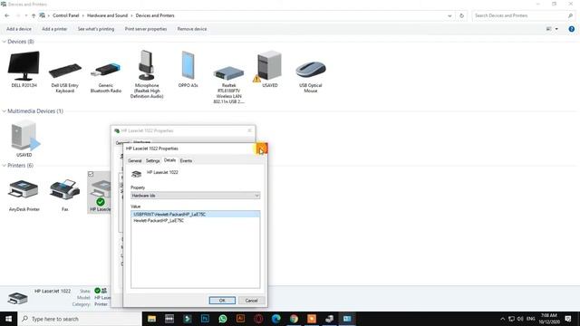Go back with the Back arrow
The height and width of the screenshot is (326, 580).
(7, 15)
